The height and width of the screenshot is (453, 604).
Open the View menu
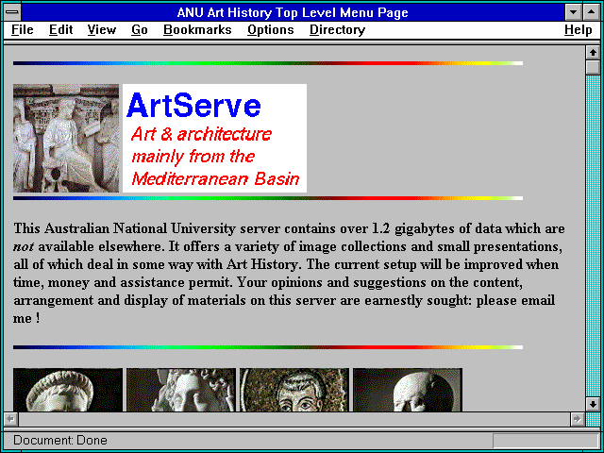101,30
